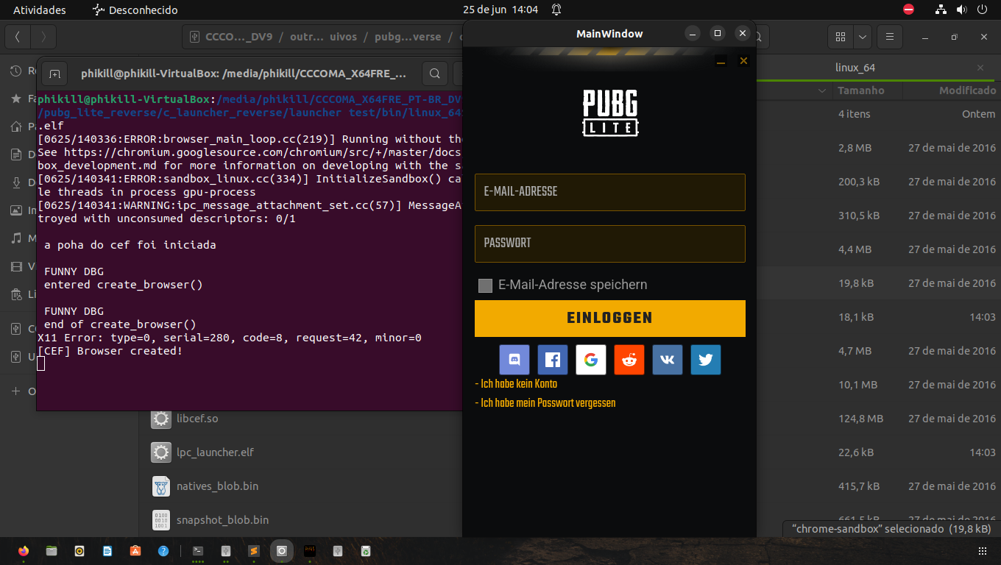1001x565 pixels.
Task: Log in with the VK icon
Action: (x=668, y=360)
